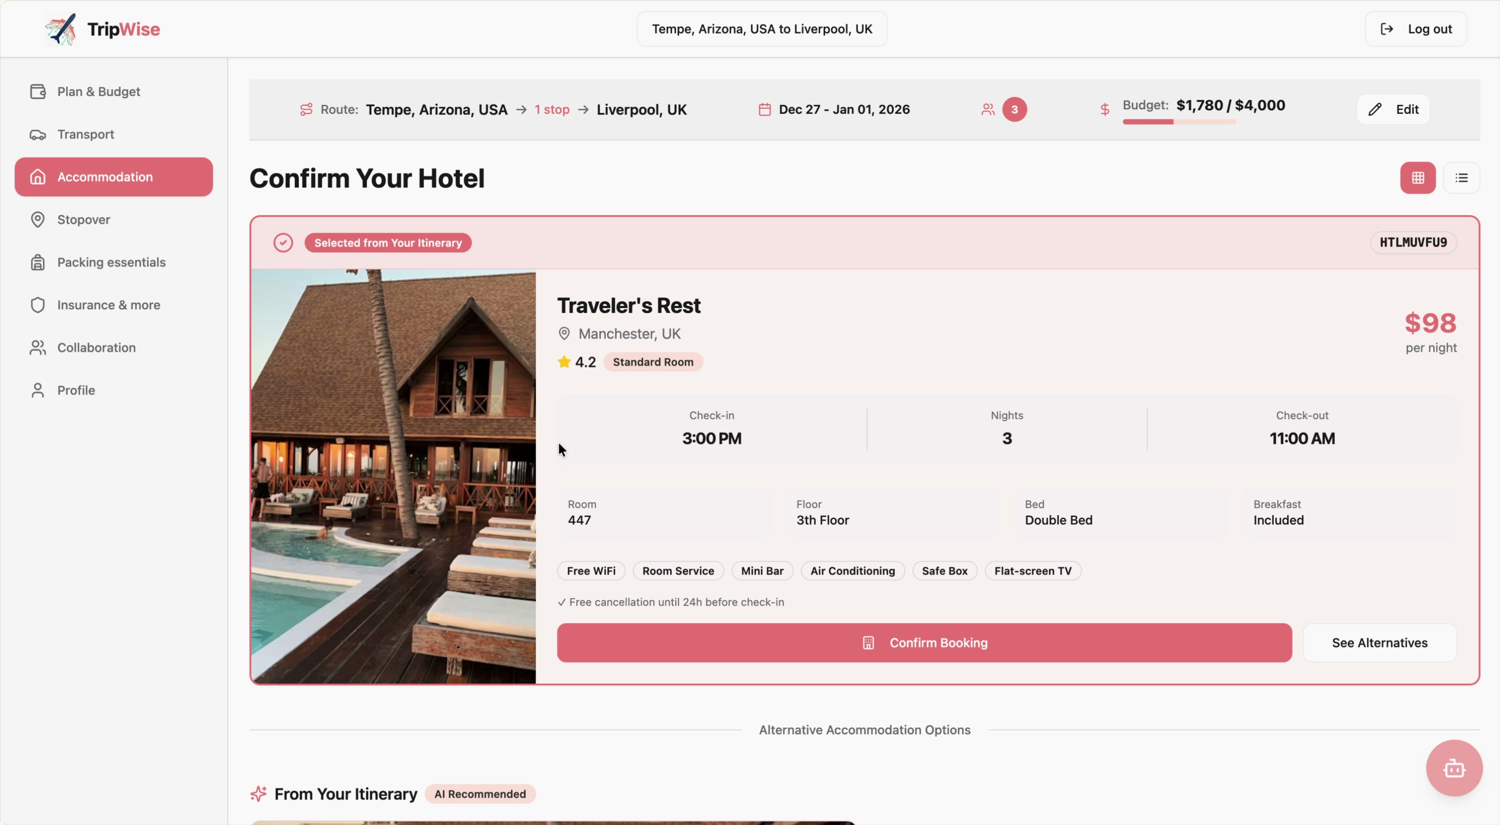Click the Flat-screen TV amenity chip

point(1033,571)
